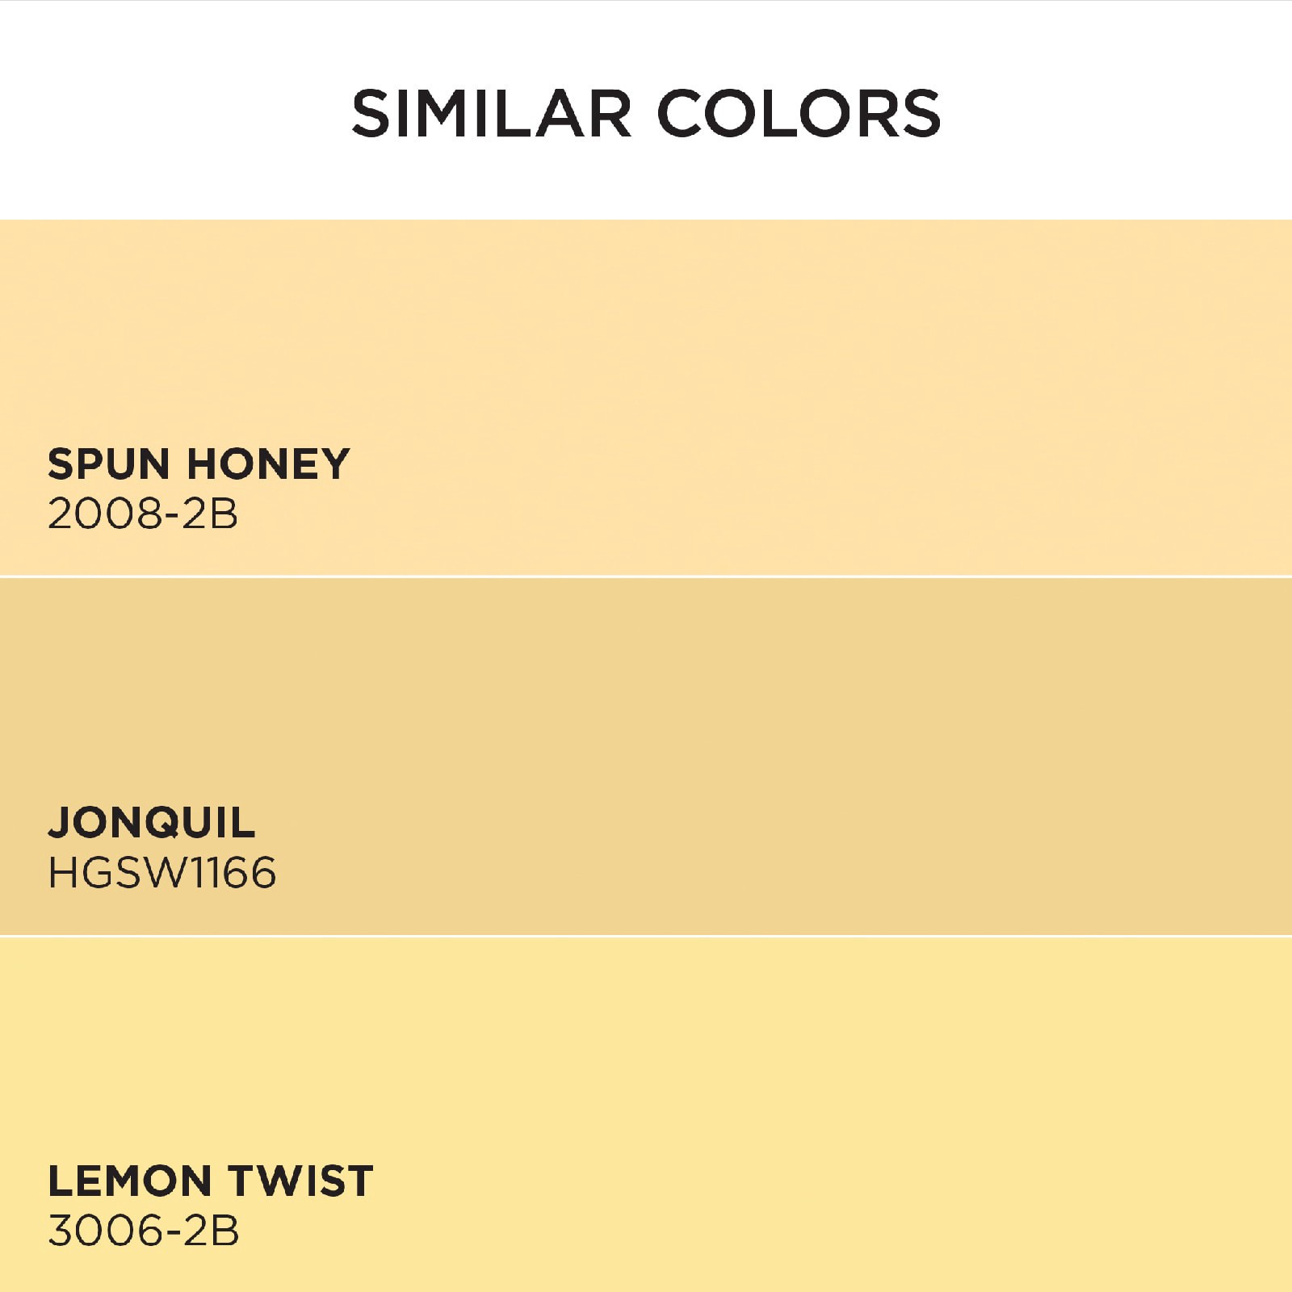This screenshot has width=1292, height=1292.
Task: Select the color code 3006-2B
Action: [144, 1231]
